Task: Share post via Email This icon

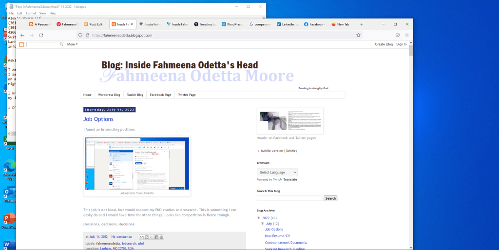Action: (142, 237)
